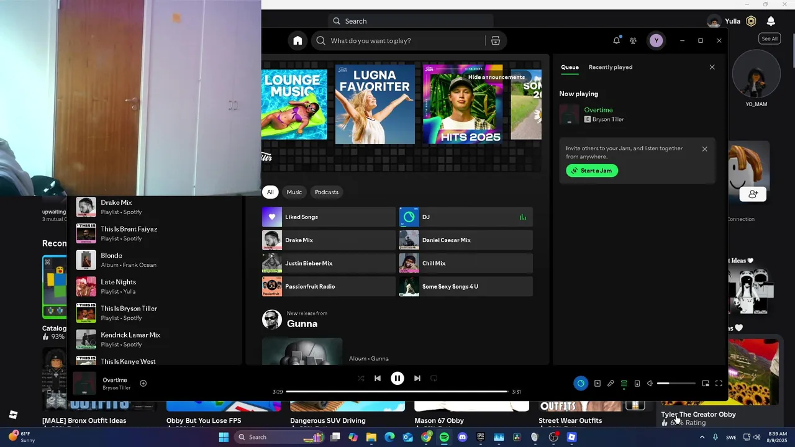Image resolution: width=795 pixels, height=447 pixels.
Task: Hide announcements
Action: [x=496, y=77]
